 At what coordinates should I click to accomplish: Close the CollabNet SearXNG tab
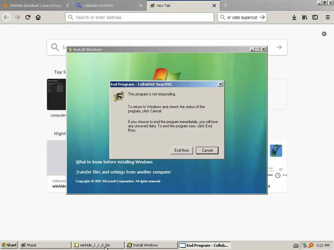[x=141, y=6]
